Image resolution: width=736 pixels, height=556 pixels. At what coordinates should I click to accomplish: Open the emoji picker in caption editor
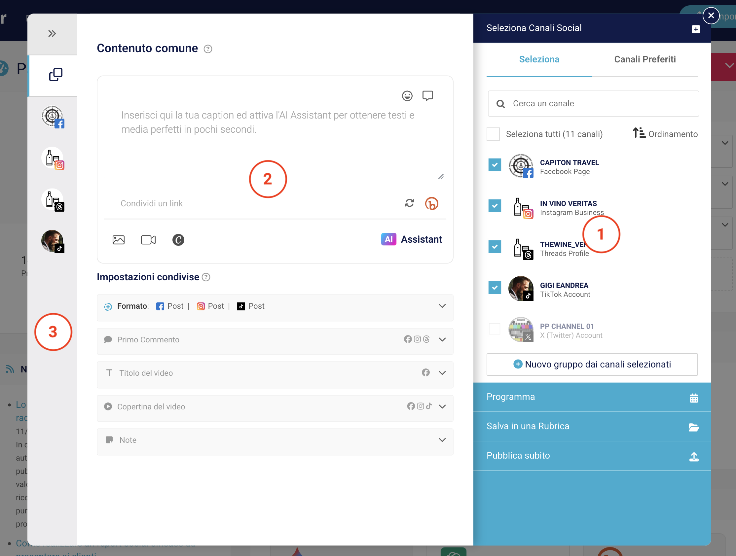tap(407, 96)
